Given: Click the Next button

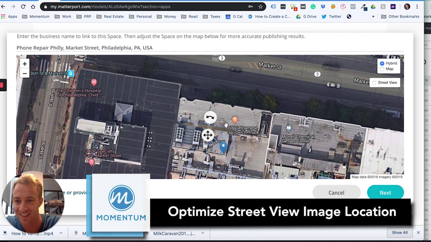Looking at the screenshot, I should [x=385, y=193].
